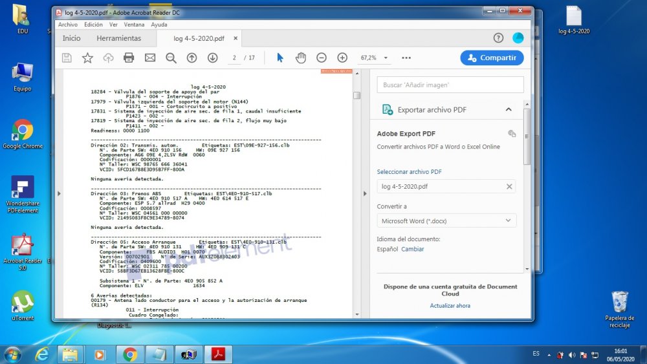647x364 pixels.
Task: Open Convertir a Microsoft Word dropdown
Action: point(446,221)
